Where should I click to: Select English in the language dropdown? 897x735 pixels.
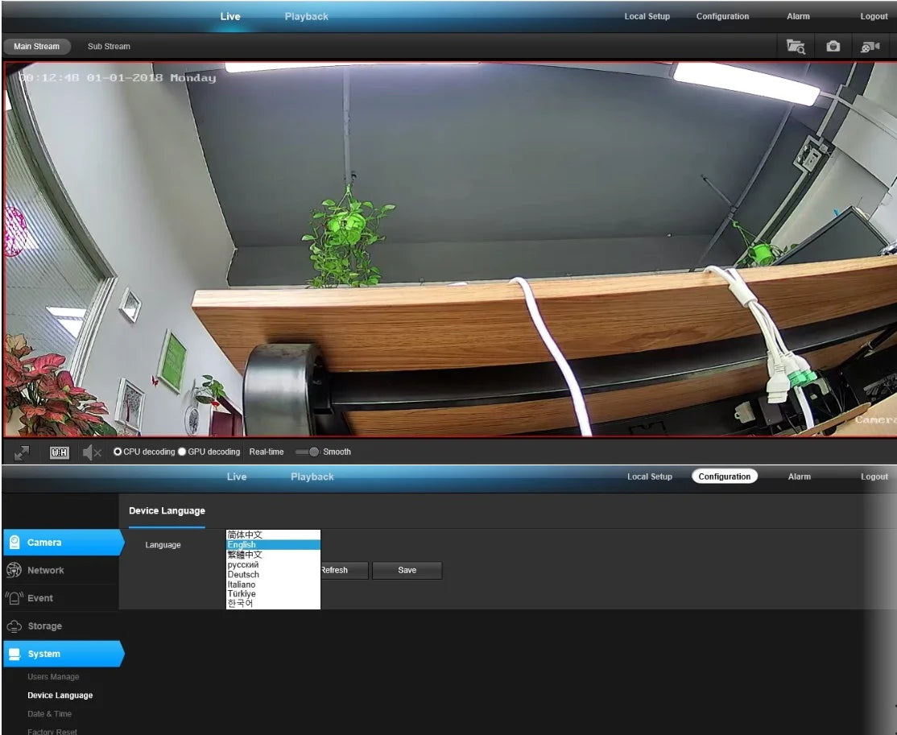point(242,545)
